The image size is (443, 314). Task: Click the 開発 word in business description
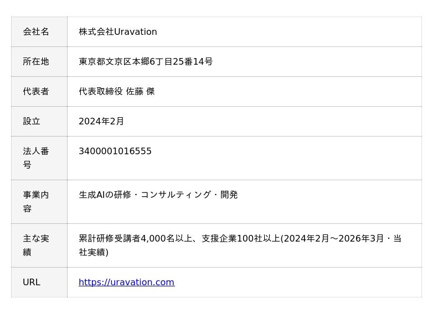pyautogui.click(x=229, y=195)
